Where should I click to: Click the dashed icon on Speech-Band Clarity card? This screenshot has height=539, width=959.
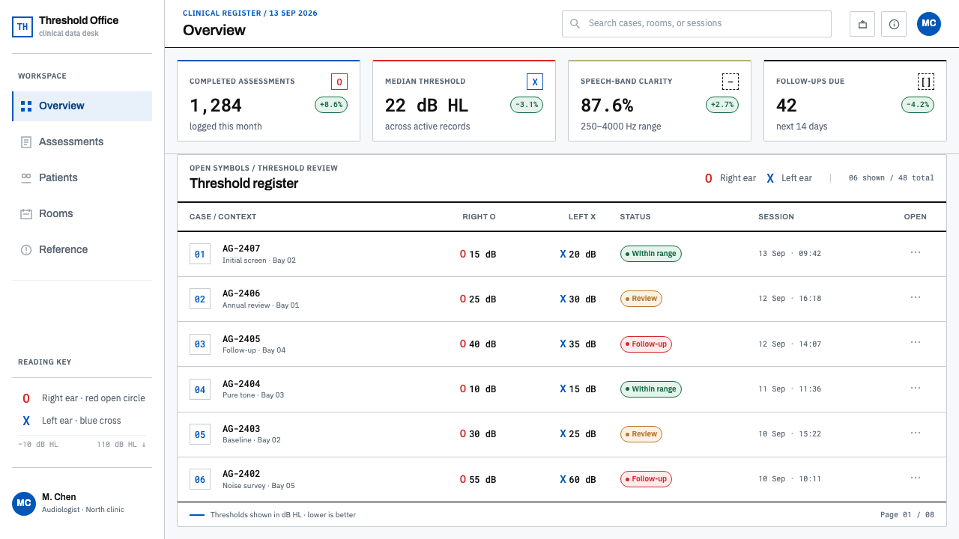tap(730, 82)
